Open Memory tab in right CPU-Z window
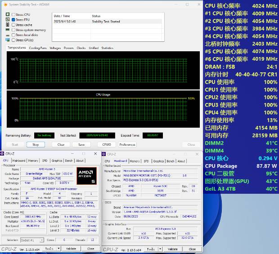Viewport: 279px width, 254px height. point(135,161)
